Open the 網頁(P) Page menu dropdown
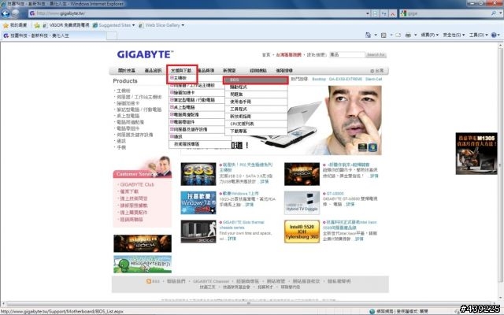Viewport: 504px width, 315px height. pyautogui.click(x=429, y=35)
